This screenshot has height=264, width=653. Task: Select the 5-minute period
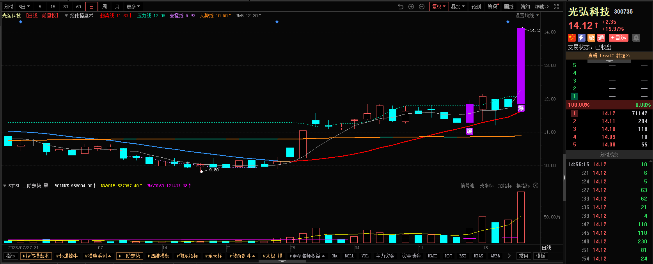tap(40, 7)
